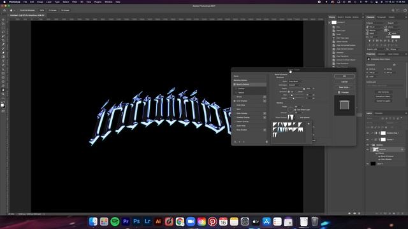Hide the Gradient Map 1 layer
This screenshot has height=229, width=408.
point(368,133)
